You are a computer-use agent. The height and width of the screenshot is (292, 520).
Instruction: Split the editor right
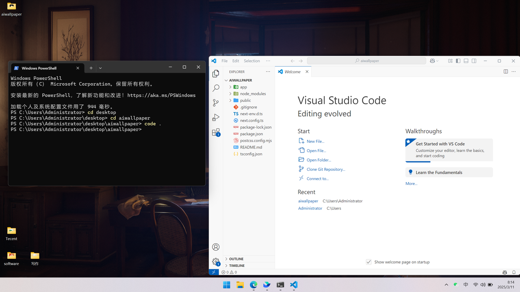(506, 71)
